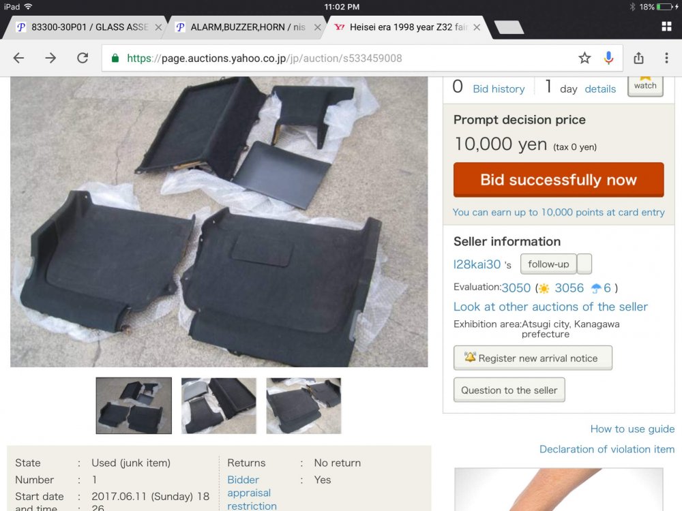The height and width of the screenshot is (511, 682).
Task: Click the address bar URL field
Action: coord(339,58)
